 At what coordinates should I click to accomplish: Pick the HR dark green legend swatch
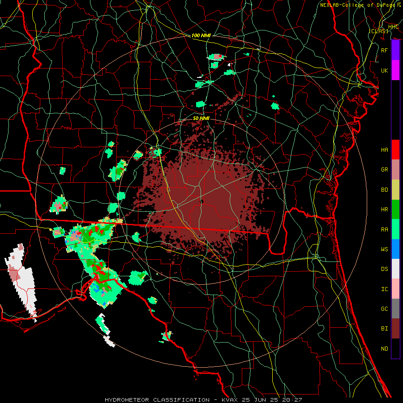395,210
